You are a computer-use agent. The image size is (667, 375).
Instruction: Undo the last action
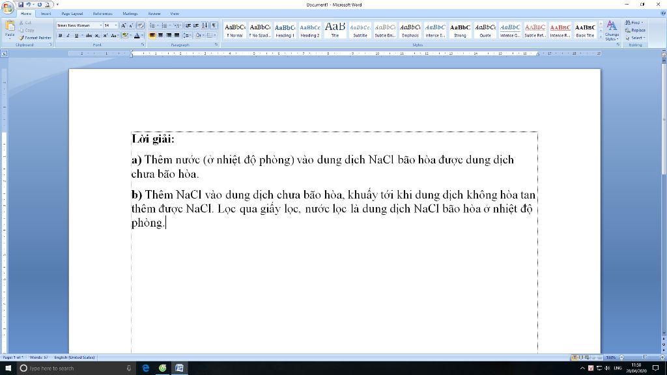[29, 5]
